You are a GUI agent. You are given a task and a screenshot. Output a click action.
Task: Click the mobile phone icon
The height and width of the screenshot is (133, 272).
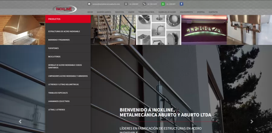[126, 4]
